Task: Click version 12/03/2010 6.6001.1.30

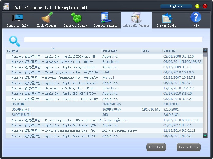Action: (x=181, y=120)
